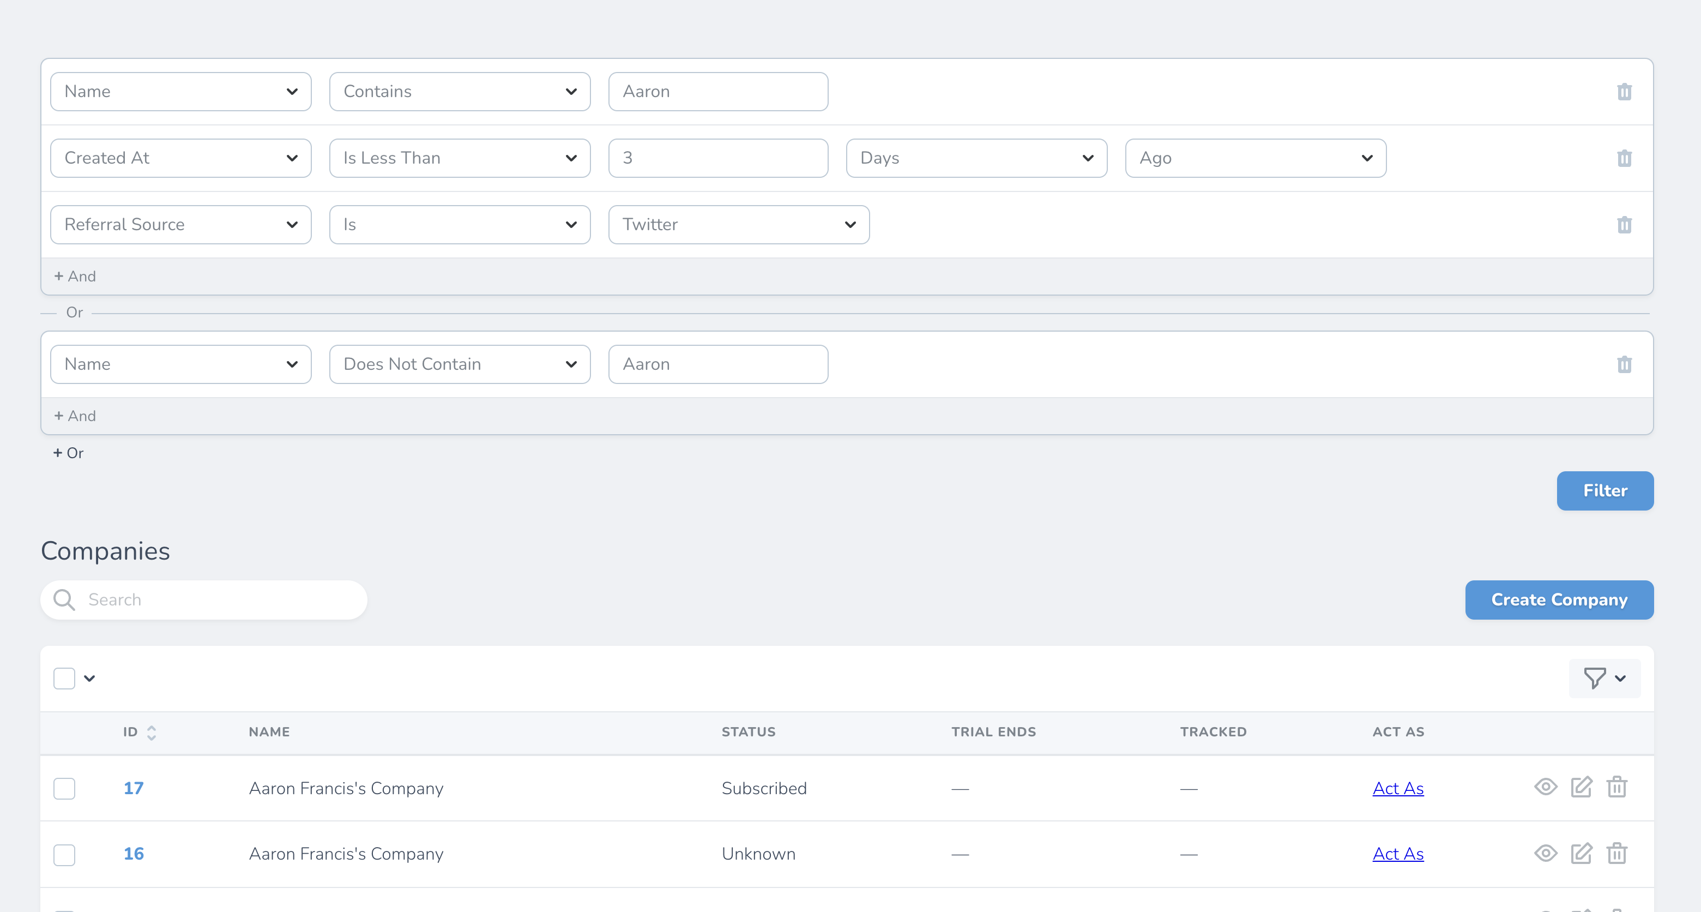The width and height of the screenshot is (1701, 912).
Task: Click the Create Company button
Action: (x=1559, y=600)
